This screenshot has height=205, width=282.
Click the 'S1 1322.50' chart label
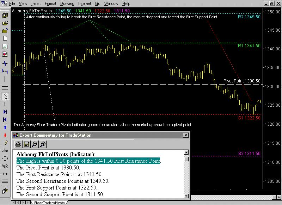tap(249, 118)
